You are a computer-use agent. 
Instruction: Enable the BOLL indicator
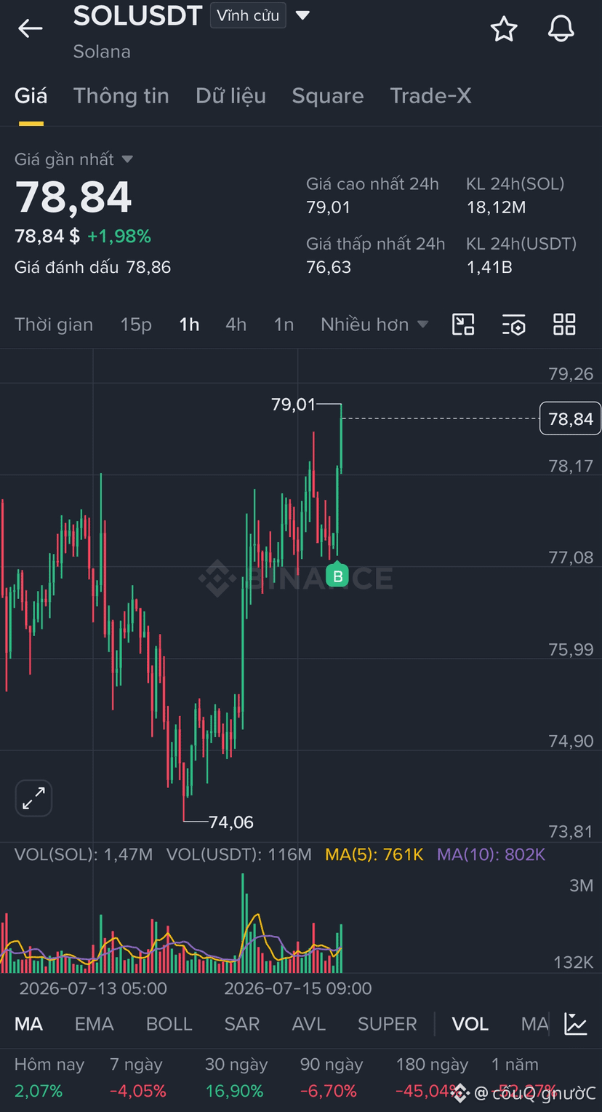pos(169,1024)
